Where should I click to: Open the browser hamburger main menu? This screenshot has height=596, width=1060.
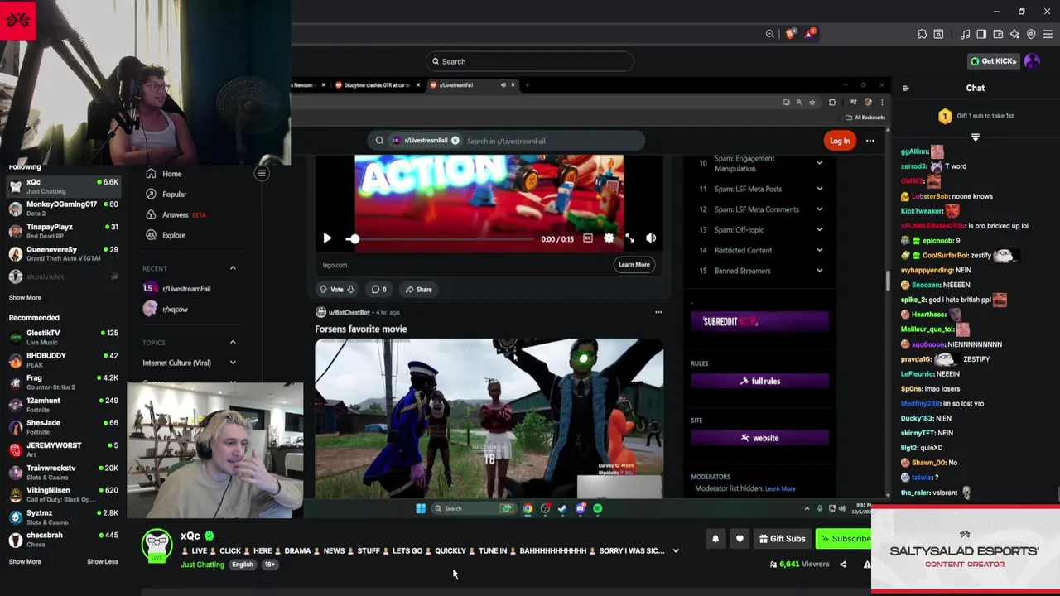1048,34
